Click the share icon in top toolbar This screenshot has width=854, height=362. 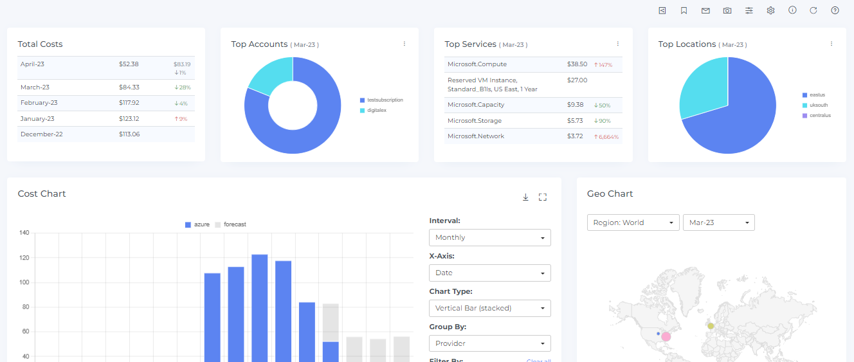click(662, 10)
